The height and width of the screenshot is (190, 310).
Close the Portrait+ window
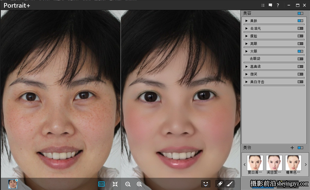click(305, 5)
